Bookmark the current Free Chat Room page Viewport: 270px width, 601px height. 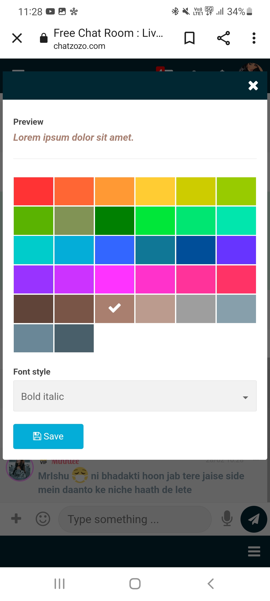(189, 38)
